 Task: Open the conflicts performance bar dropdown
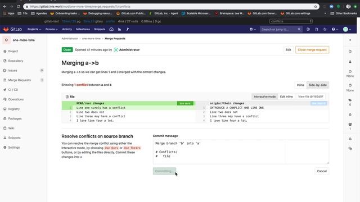pyautogui.click(x=291, y=21)
